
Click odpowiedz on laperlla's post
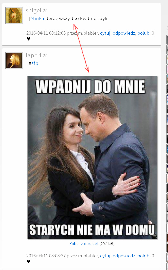tap(124, 256)
